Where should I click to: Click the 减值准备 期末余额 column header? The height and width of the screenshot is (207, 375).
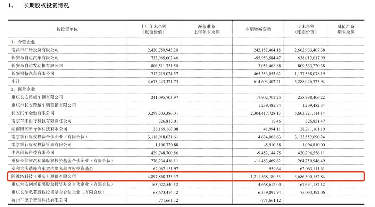coord(346,29)
